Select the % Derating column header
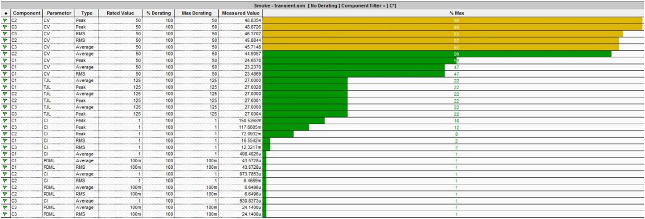The height and width of the screenshot is (219, 645). 159,13
